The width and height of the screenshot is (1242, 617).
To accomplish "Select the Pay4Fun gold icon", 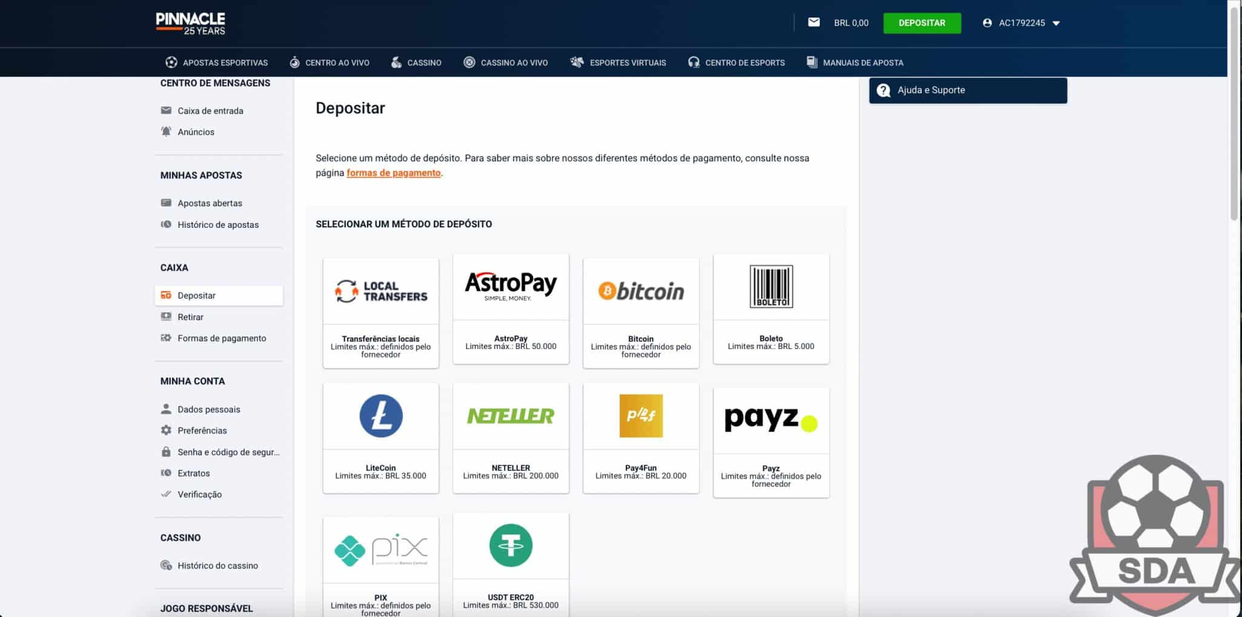I will pos(641,416).
